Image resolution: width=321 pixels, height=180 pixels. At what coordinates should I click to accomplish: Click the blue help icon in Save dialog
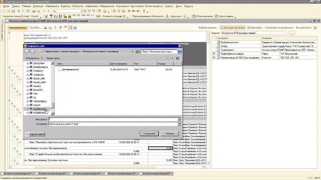click(x=178, y=58)
